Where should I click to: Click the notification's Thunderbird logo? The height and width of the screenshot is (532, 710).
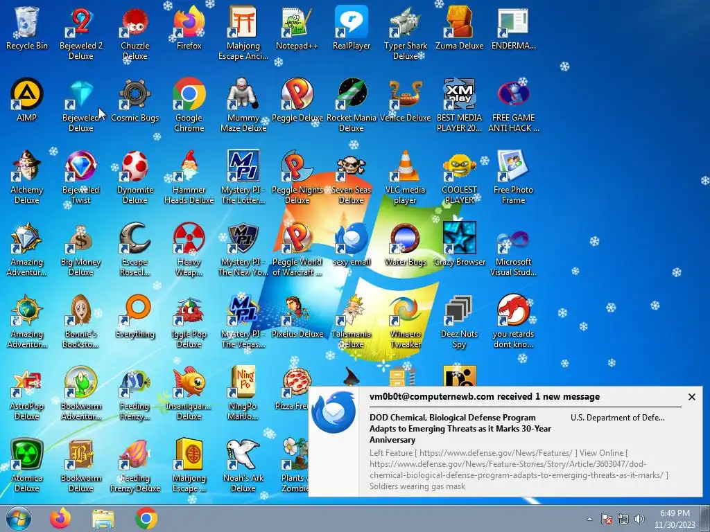point(334,413)
